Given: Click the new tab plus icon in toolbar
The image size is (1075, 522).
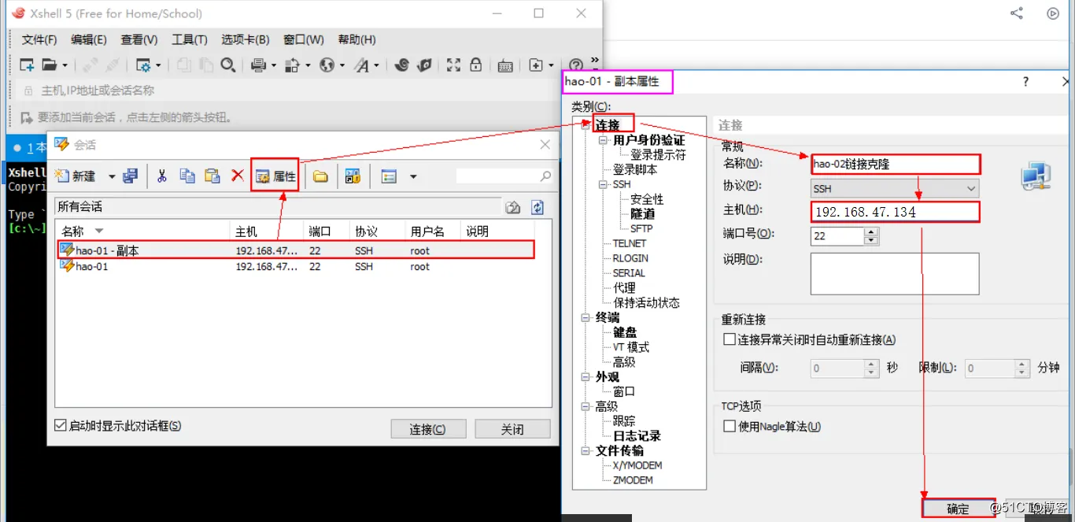Looking at the screenshot, I should coord(536,65).
